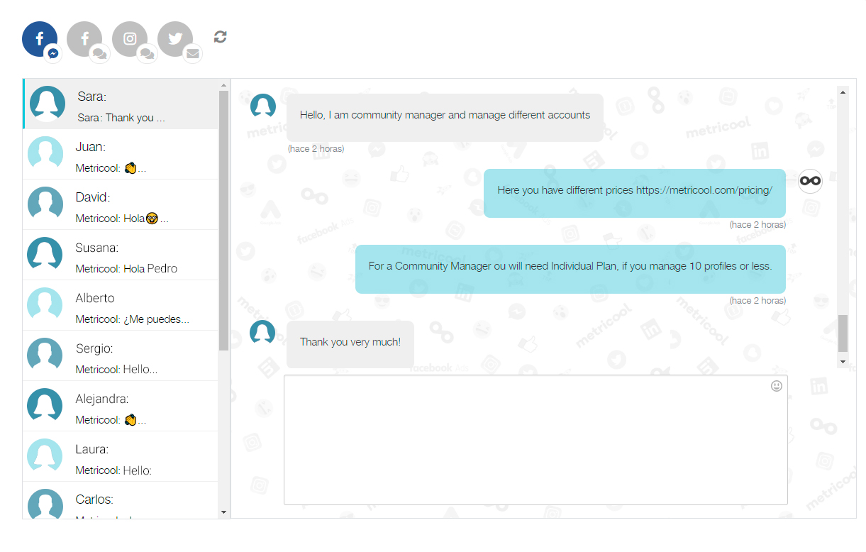This screenshot has height=552, width=866.
Task: Click Susana's avatar in conversation list
Action: pyautogui.click(x=45, y=255)
